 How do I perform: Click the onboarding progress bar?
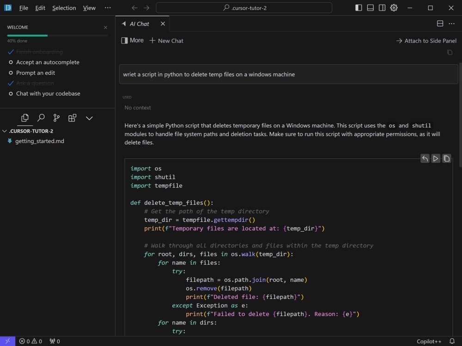57,36
